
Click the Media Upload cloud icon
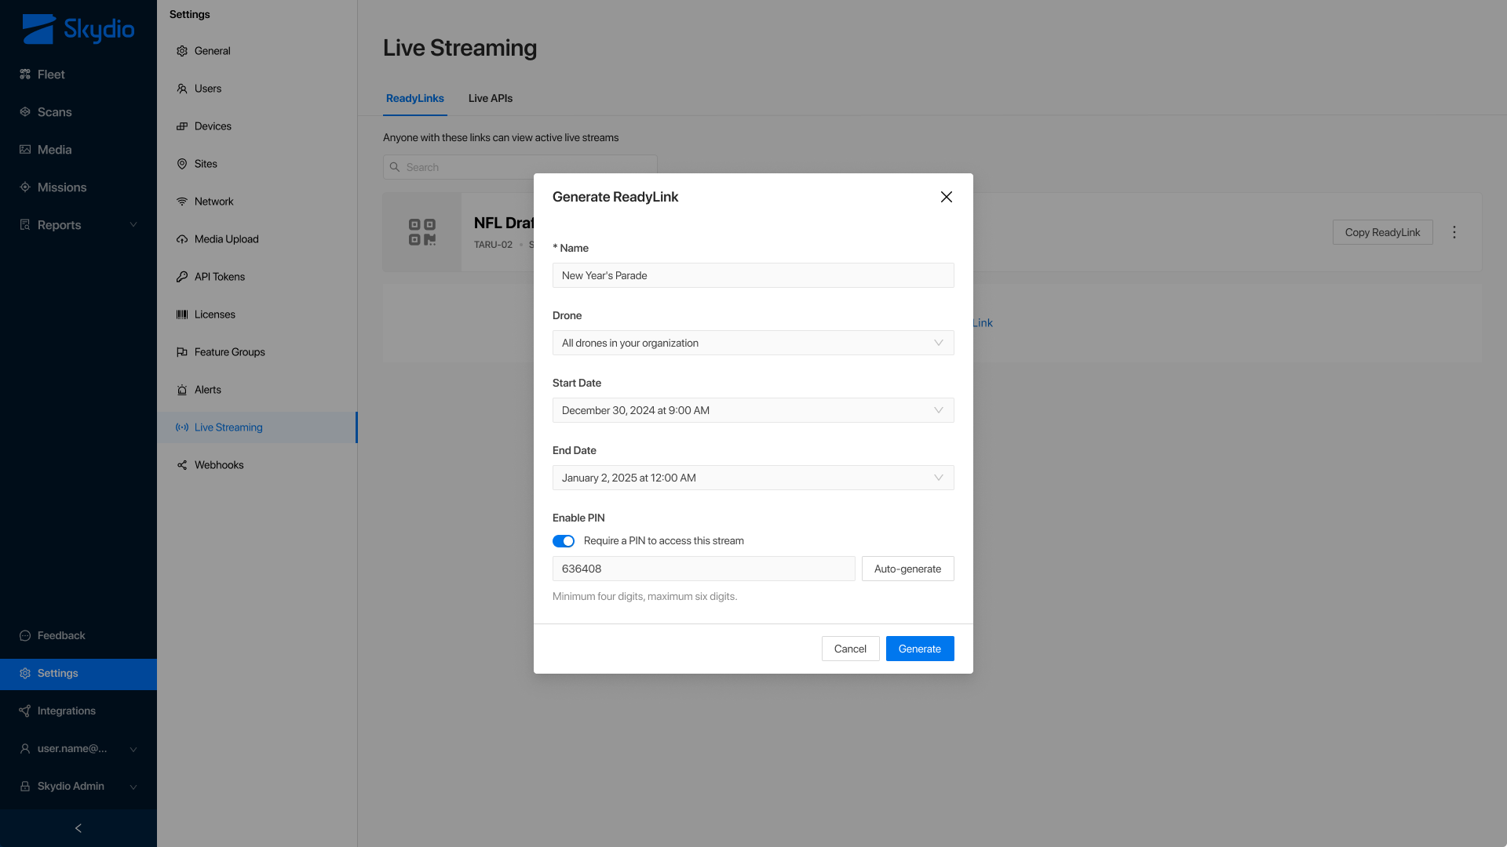click(182, 239)
